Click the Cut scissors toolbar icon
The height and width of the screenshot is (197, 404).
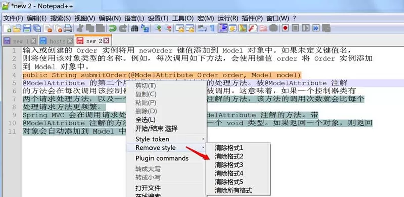point(80,28)
